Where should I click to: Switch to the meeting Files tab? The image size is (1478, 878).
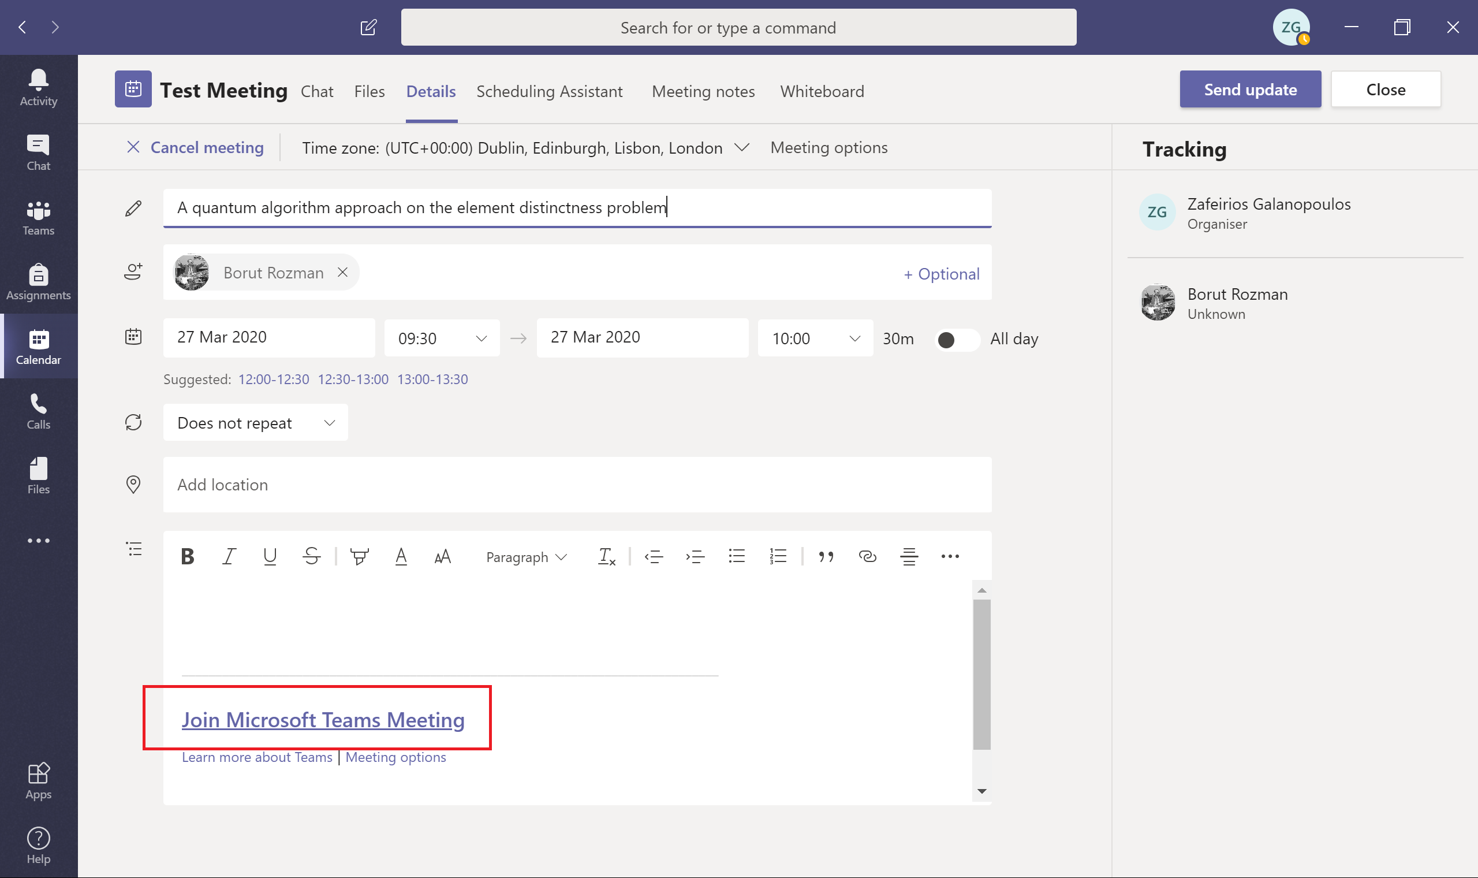[x=369, y=91]
